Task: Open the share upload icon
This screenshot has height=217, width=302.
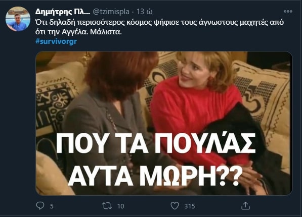Action: [245, 206]
